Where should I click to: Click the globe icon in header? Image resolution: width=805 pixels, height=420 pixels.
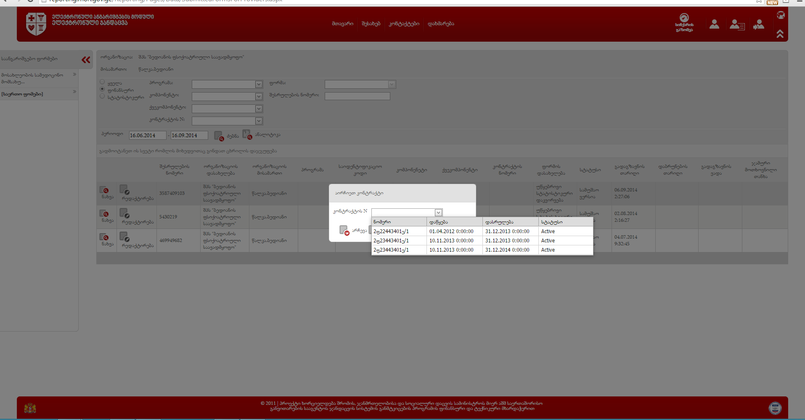pos(781,15)
